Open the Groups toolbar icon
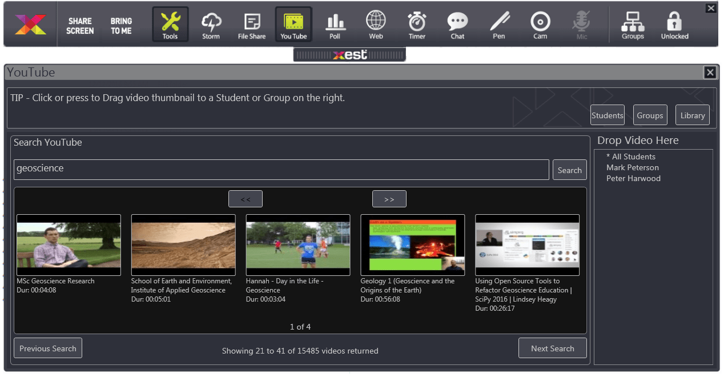728x377 pixels. click(x=633, y=26)
